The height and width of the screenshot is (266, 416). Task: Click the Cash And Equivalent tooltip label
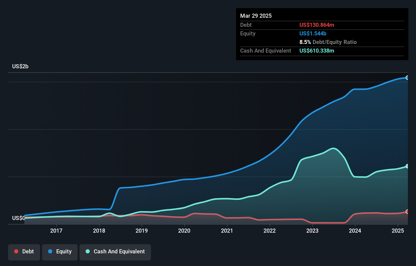[266, 51]
